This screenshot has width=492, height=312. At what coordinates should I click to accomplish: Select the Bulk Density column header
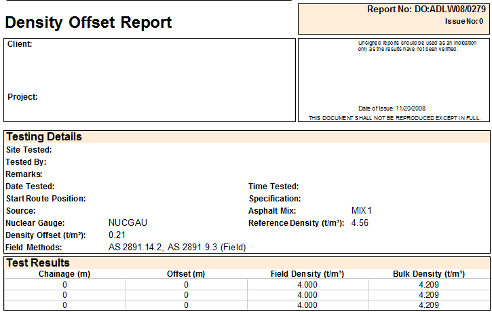tap(429, 274)
